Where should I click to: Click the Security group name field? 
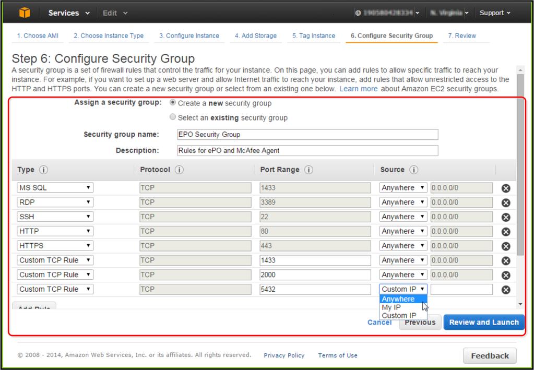pos(307,135)
